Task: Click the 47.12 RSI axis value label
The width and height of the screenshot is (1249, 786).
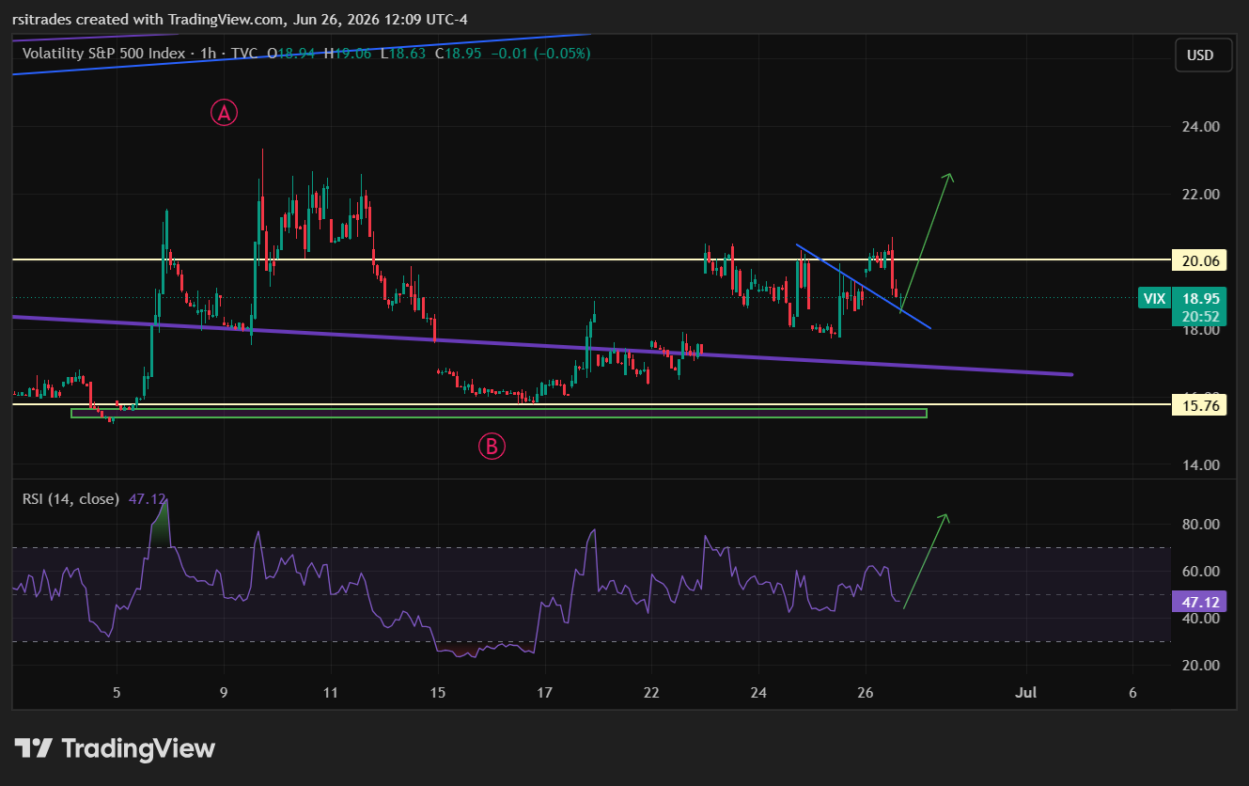Action: 1198,602
